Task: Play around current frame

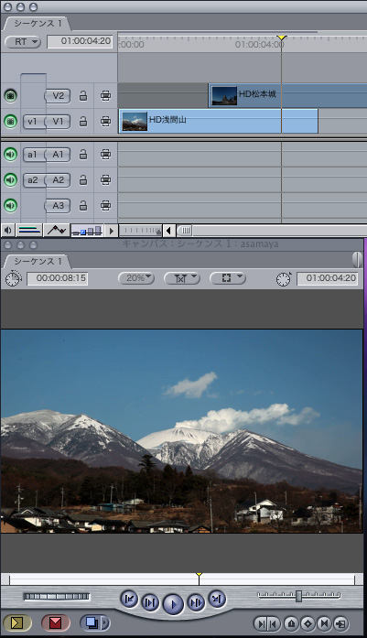Action: coord(196,602)
